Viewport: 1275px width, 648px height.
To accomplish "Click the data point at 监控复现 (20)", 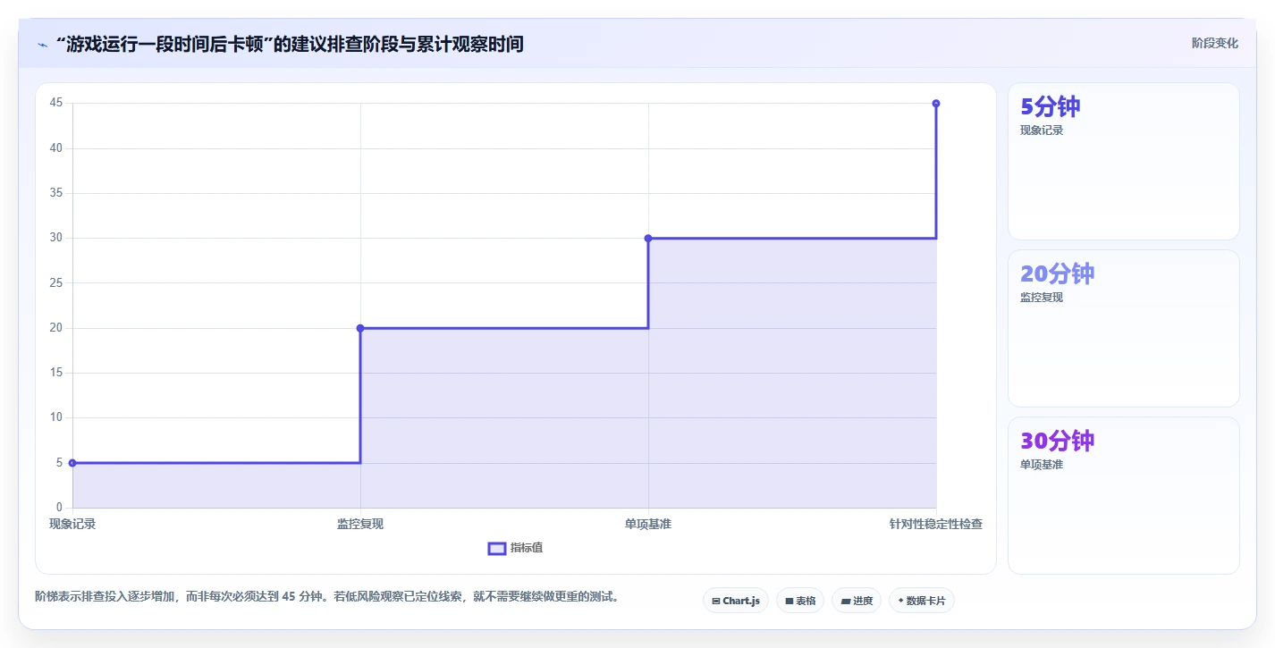I will (360, 328).
